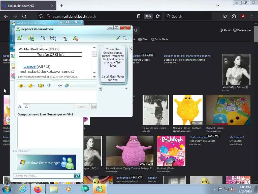Click the uBlock Origin extension icon
Screen dimensions: 258x194
(x=243, y=16)
